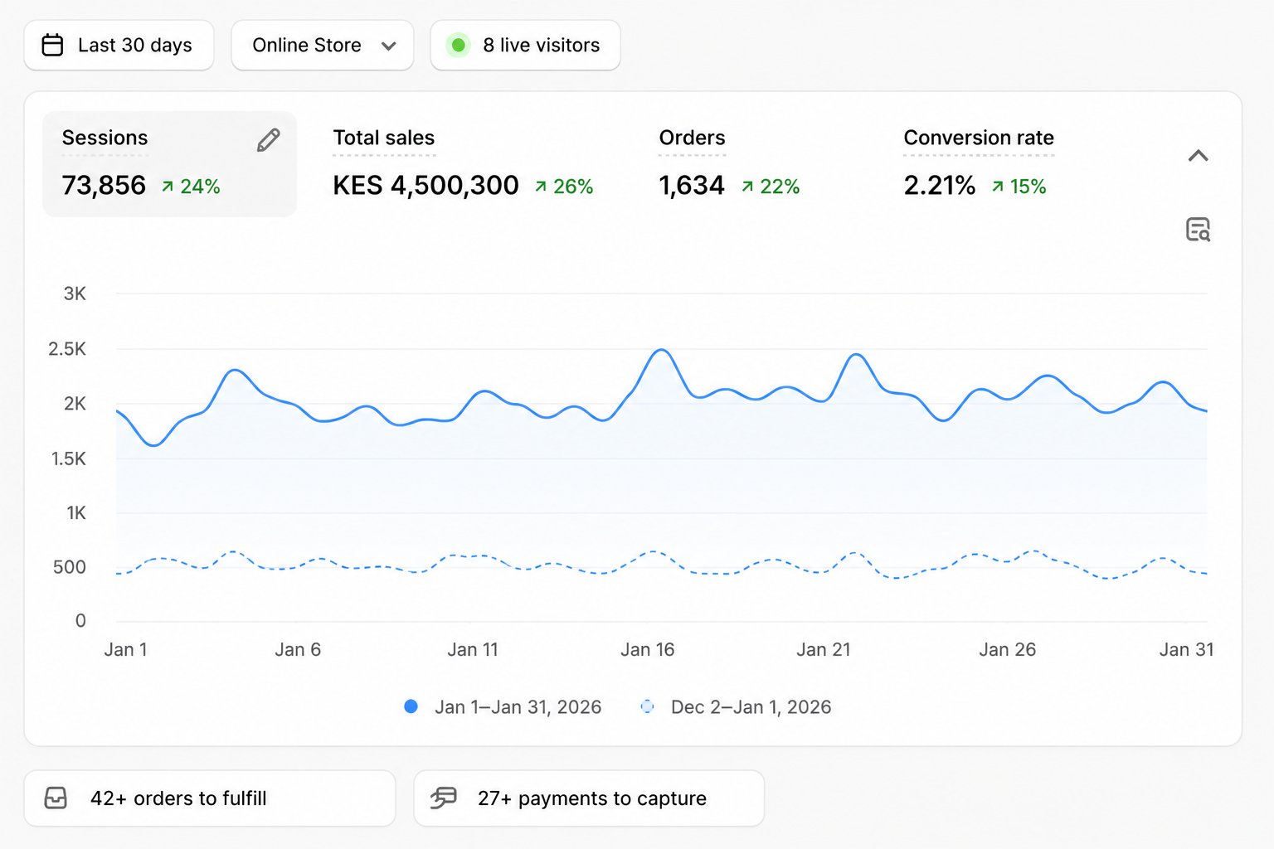
Task: Click the Total sales upward trend arrow
Action: (541, 187)
